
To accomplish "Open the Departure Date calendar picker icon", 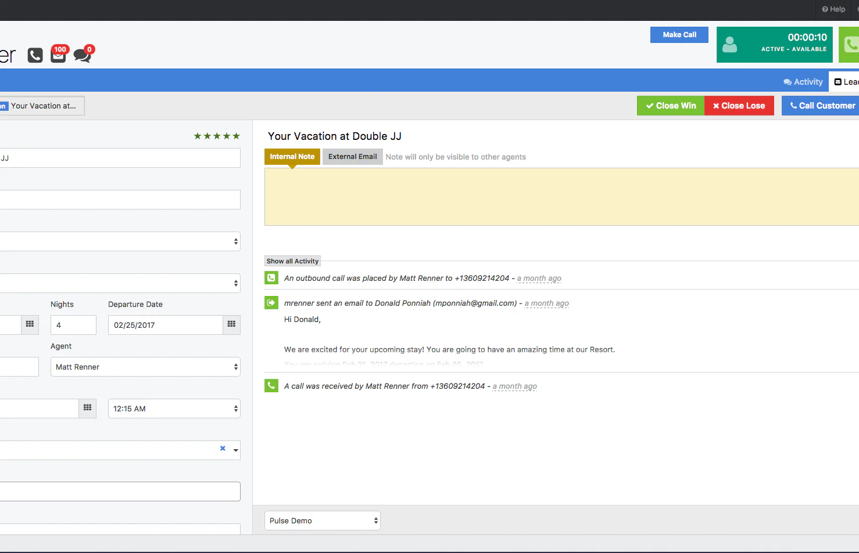I will tap(231, 325).
